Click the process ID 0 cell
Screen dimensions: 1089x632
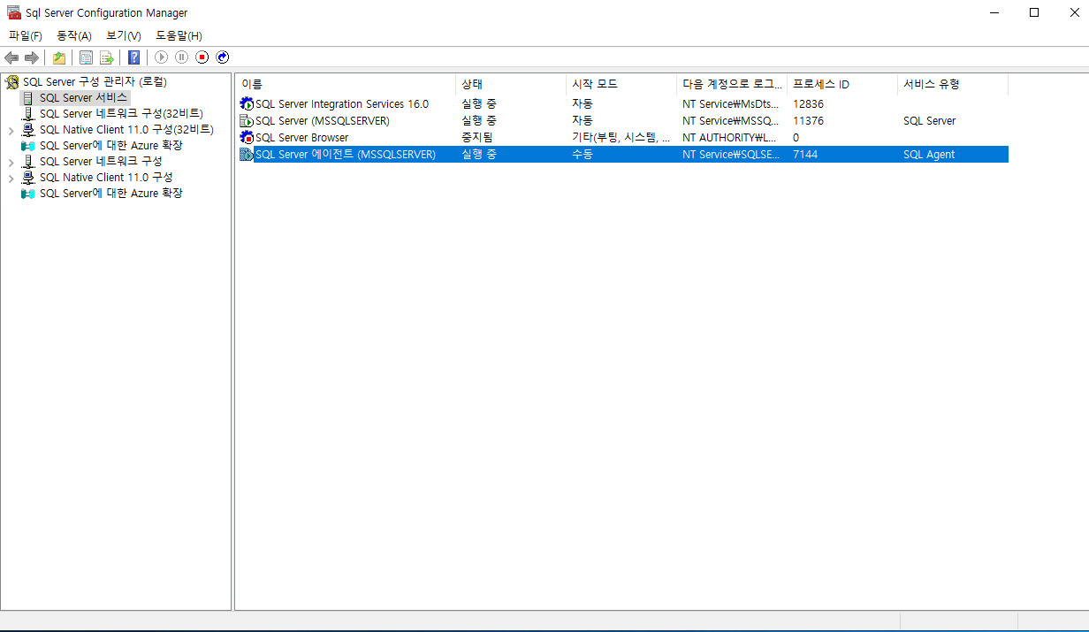click(796, 138)
